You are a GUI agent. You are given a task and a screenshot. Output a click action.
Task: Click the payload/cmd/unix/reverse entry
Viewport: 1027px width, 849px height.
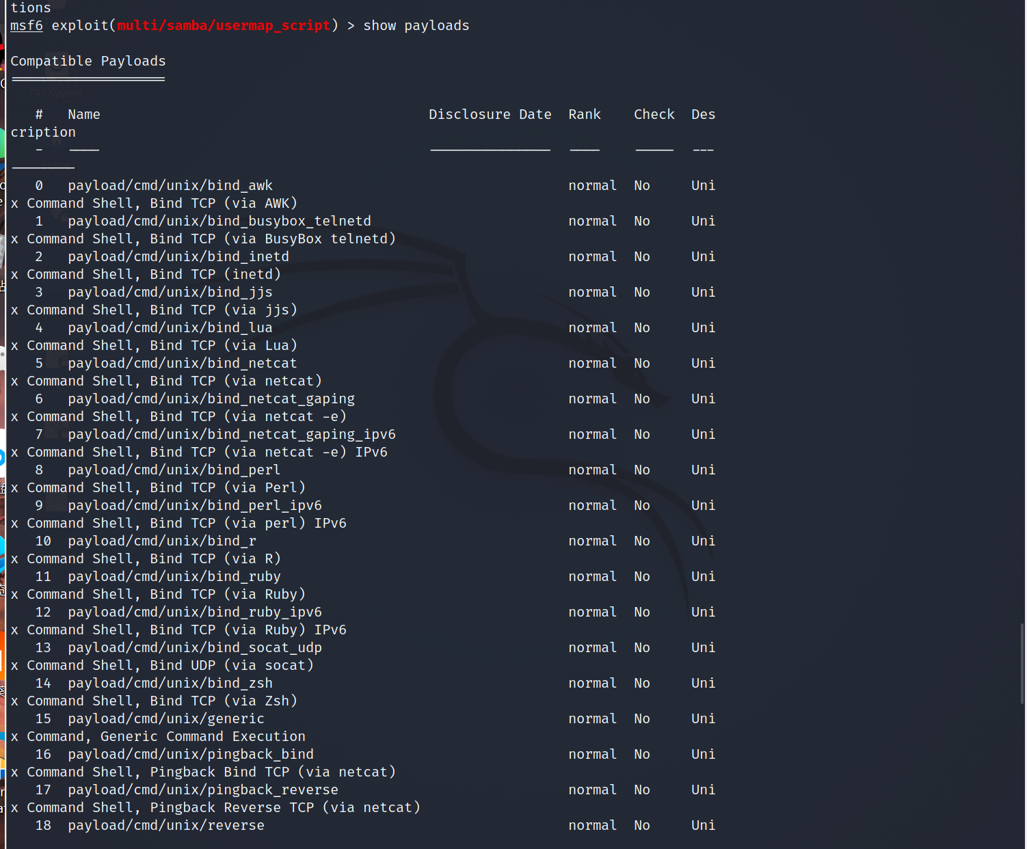pos(166,825)
